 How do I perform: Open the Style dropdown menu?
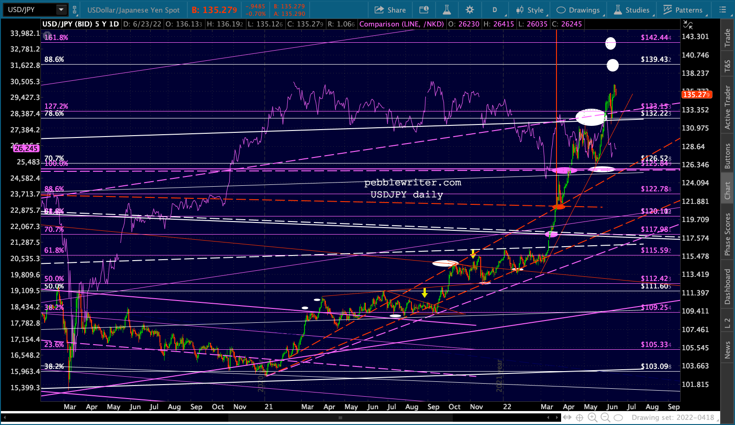tap(530, 10)
